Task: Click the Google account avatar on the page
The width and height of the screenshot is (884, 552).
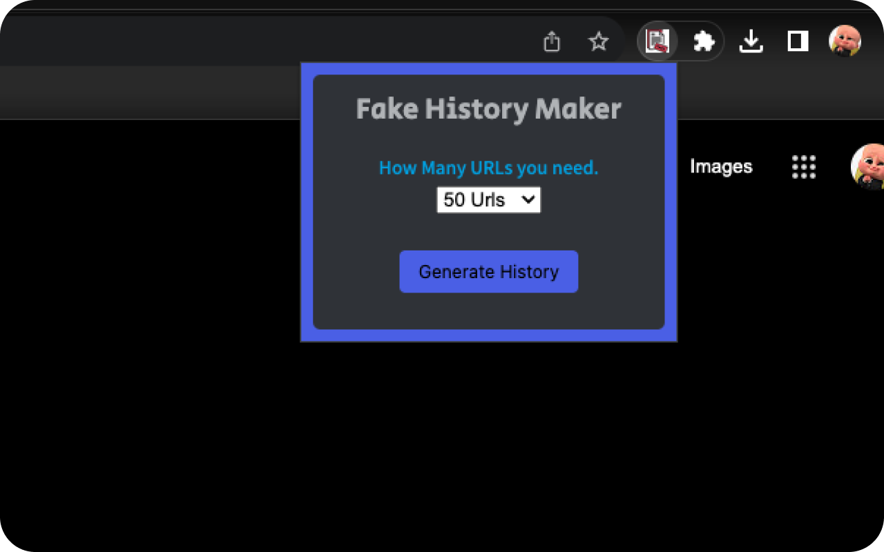Action: tap(869, 167)
